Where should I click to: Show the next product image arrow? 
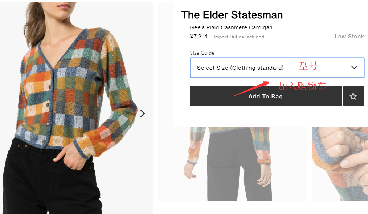coord(143,114)
